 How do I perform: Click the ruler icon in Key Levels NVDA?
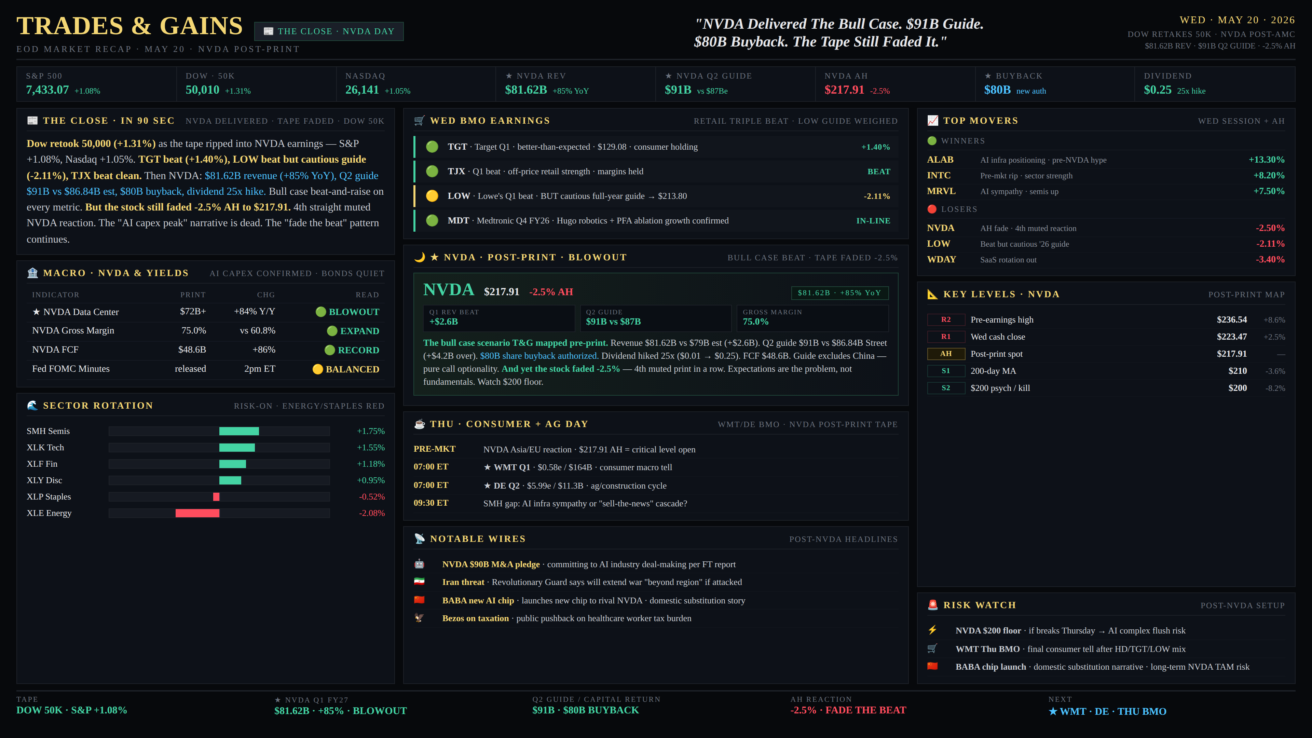[x=932, y=295]
